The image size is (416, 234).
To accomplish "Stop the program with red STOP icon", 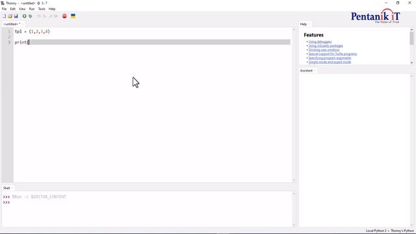I will (x=64, y=16).
